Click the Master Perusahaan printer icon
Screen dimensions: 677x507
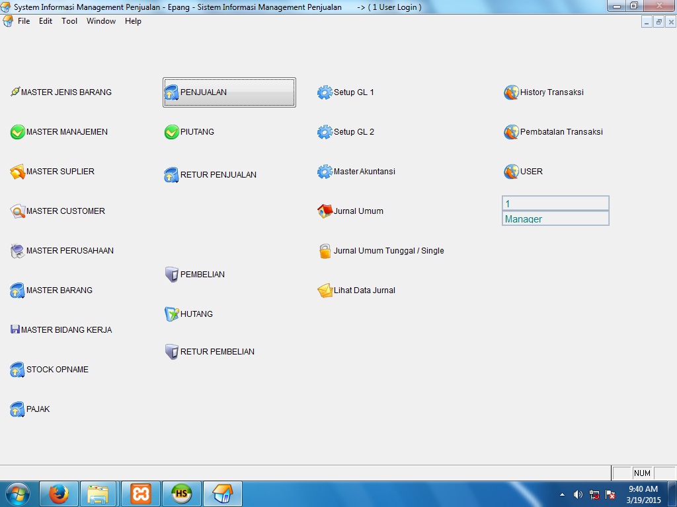(17, 251)
